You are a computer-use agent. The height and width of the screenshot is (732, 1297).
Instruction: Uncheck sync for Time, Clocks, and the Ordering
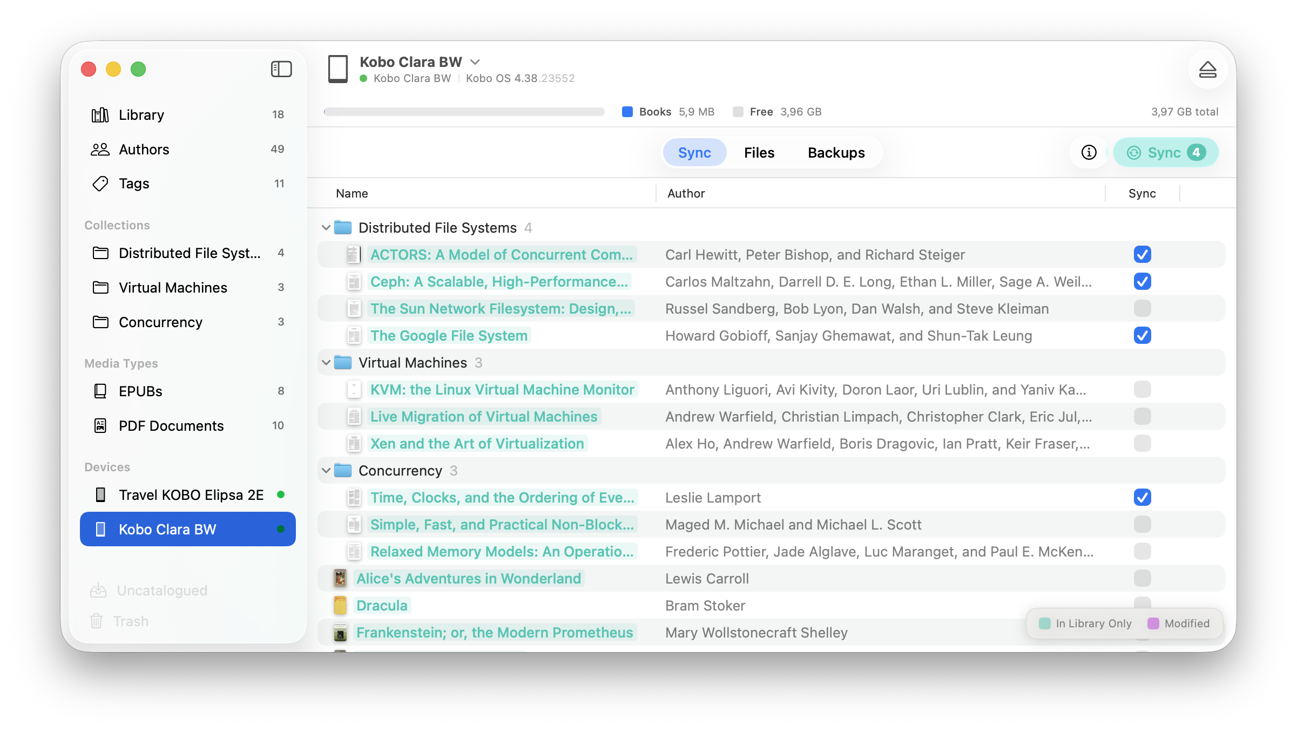pos(1142,497)
